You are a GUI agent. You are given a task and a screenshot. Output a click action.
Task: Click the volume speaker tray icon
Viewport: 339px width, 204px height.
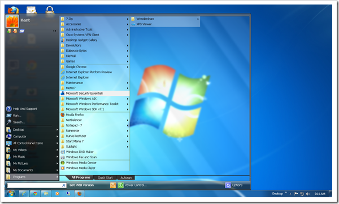coord(308,194)
